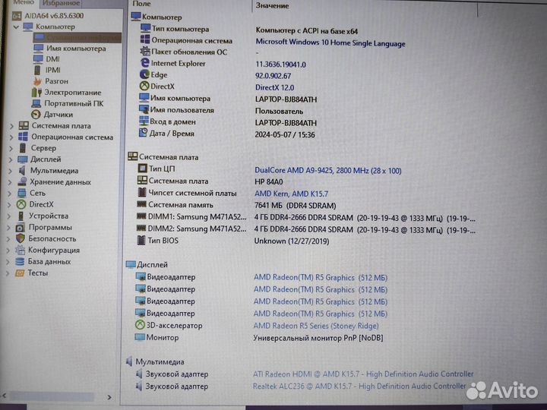Click the Internet Explorer row icon
This screenshot has height=410, width=547.
click(x=145, y=63)
